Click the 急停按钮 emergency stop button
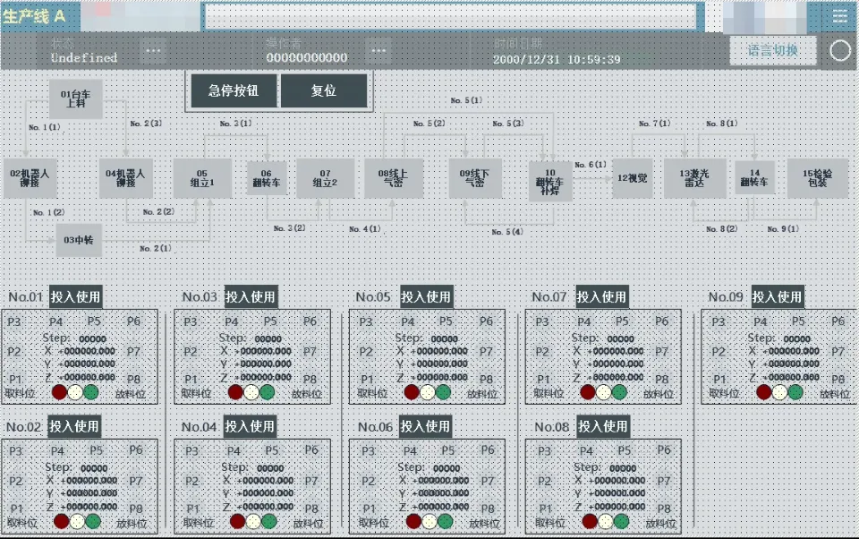 234,90
